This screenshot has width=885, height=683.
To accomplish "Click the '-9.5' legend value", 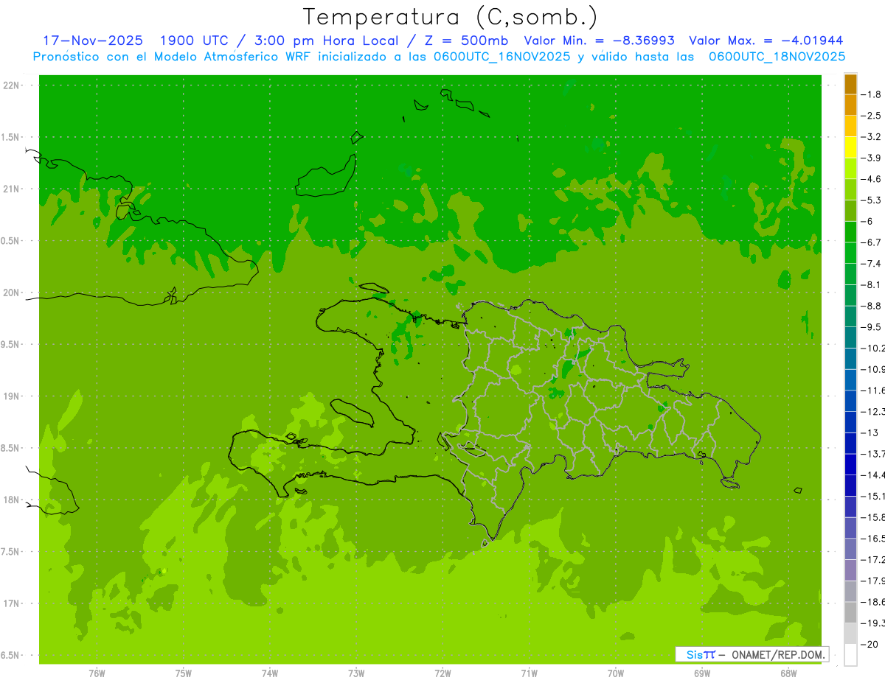I will tap(871, 327).
